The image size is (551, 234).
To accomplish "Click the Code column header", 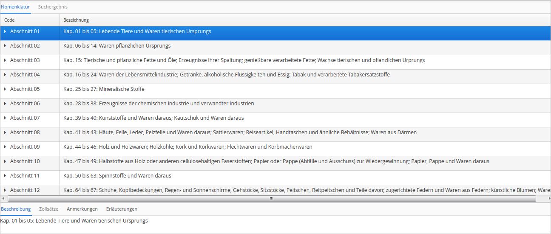I will coord(30,20).
